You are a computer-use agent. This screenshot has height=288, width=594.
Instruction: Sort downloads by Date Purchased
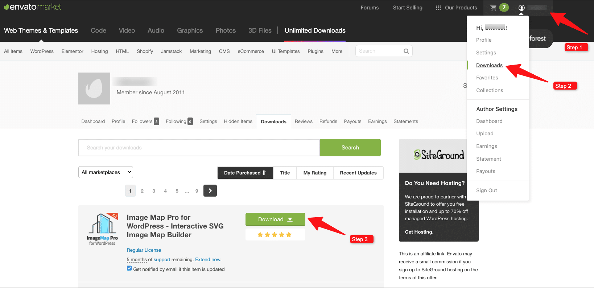coord(245,173)
